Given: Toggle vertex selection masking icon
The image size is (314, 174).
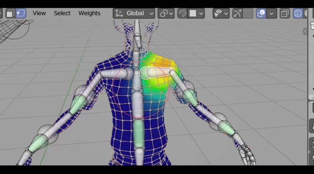Looking at the screenshot, I should [x=20, y=13].
